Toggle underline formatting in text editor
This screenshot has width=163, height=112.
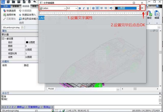88,8
